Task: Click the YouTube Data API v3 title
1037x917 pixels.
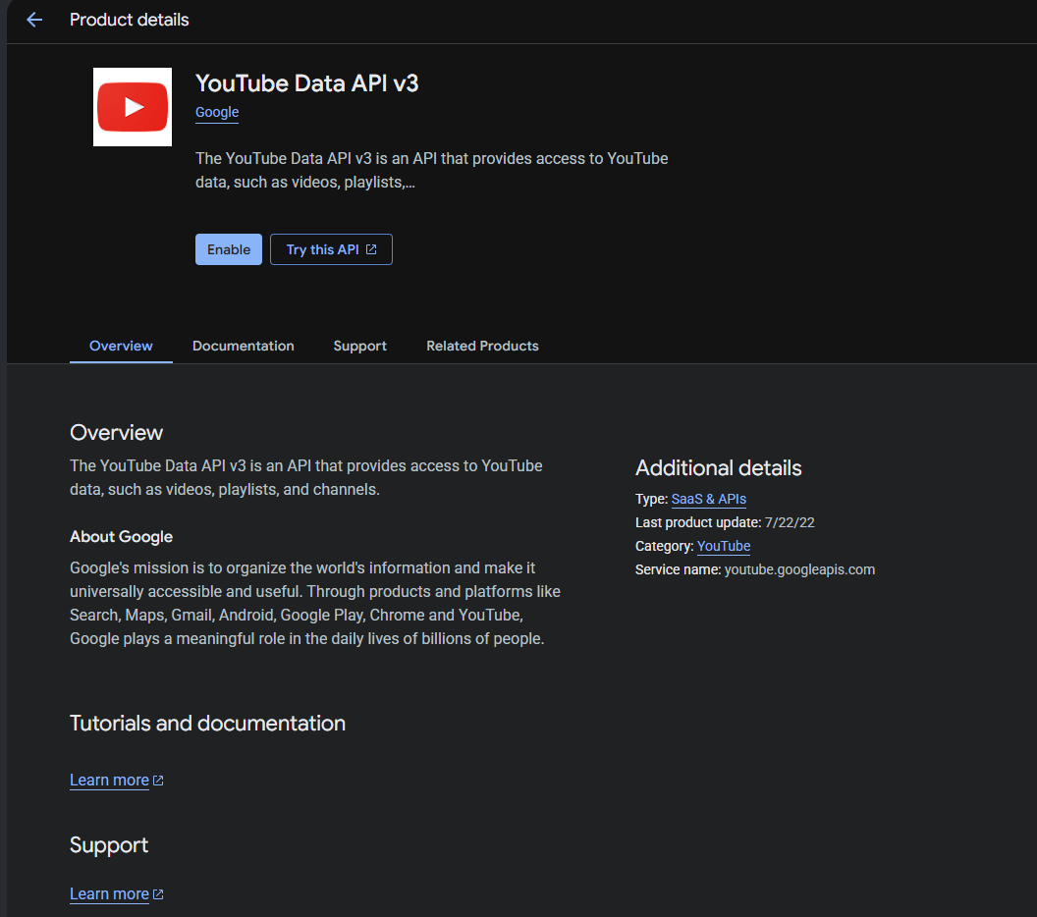Action: coord(306,83)
